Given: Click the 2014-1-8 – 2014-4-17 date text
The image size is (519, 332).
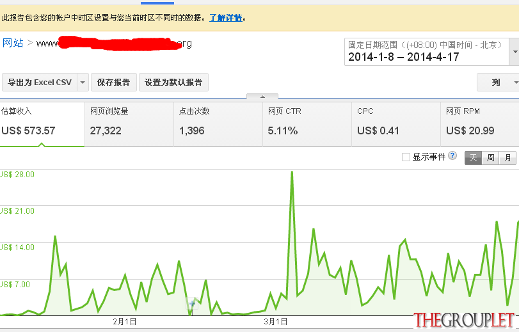Looking at the screenshot, I should (403, 57).
